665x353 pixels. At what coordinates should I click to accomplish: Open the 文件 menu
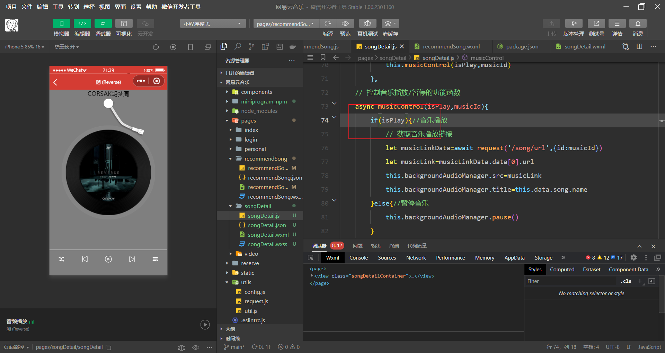click(x=27, y=7)
